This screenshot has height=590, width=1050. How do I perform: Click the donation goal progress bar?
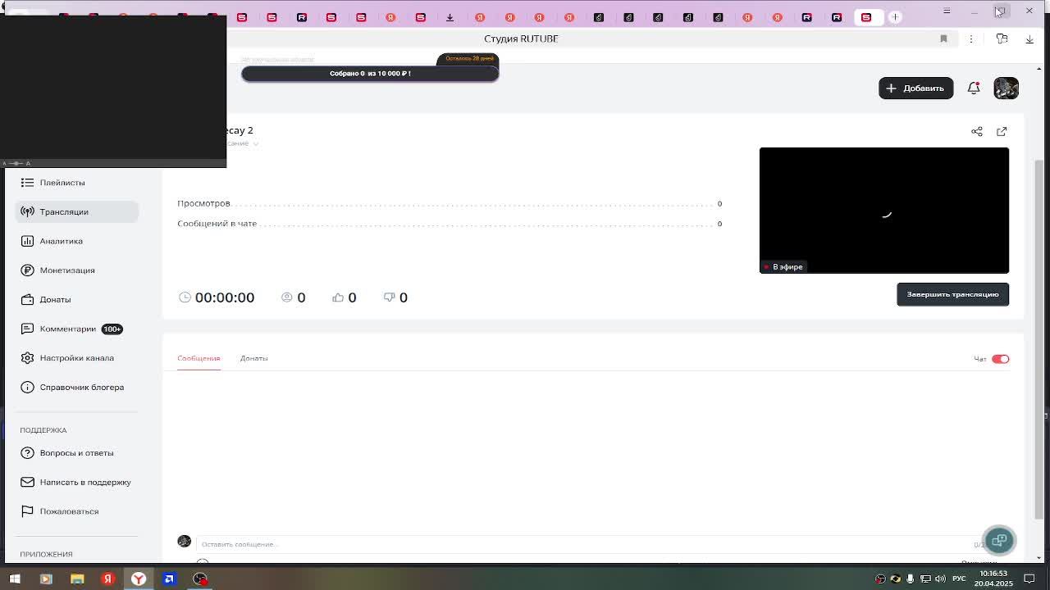369,73
